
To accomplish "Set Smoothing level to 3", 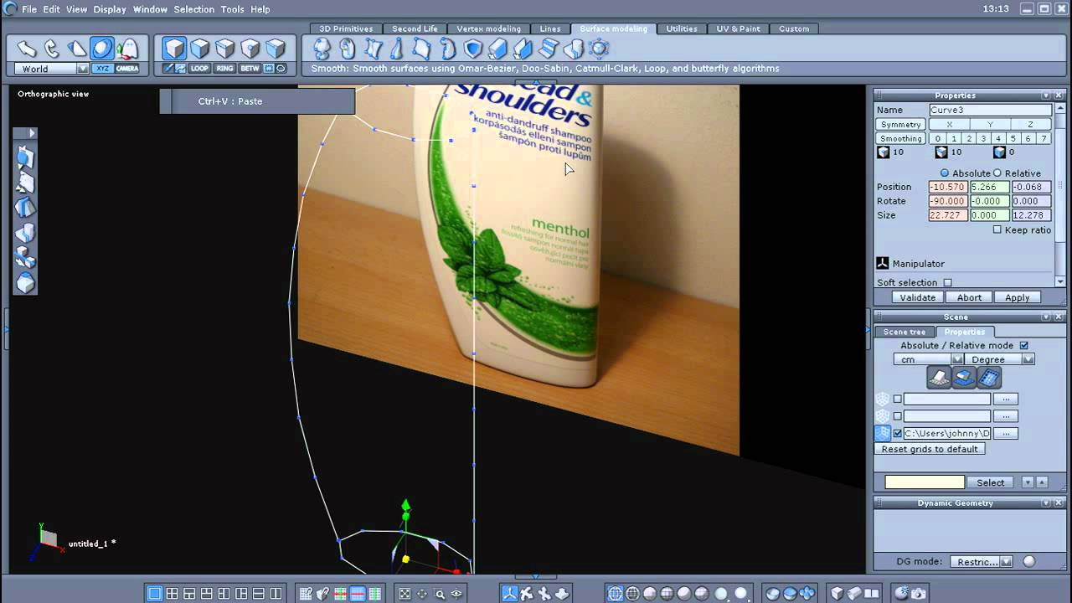I will coord(983,138).
